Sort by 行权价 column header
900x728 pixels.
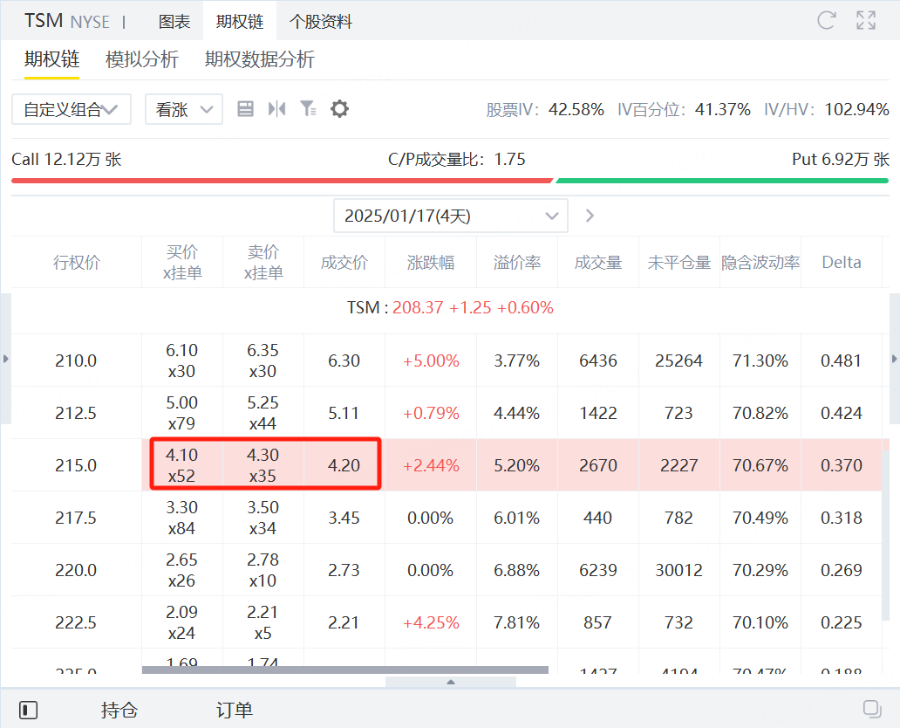click(x=77, y=263)
